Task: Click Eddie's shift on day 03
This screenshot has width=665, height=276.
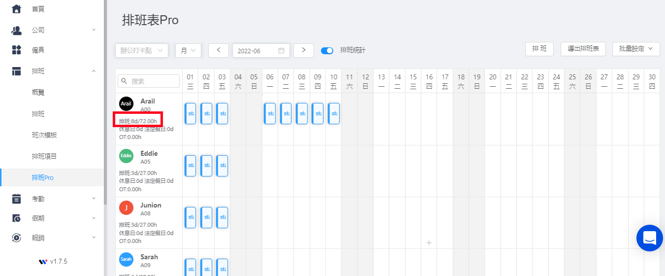Action: click(222, 166)
